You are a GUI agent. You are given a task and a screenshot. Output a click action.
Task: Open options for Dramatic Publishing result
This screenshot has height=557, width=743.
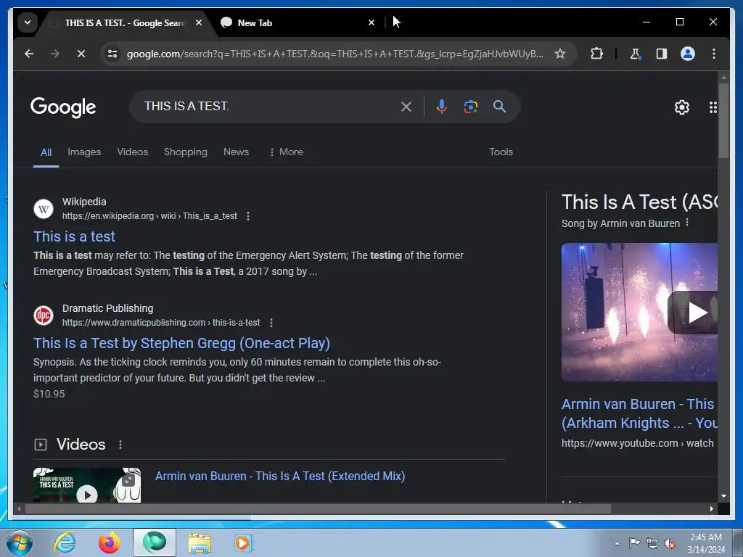tap(271, 323)
